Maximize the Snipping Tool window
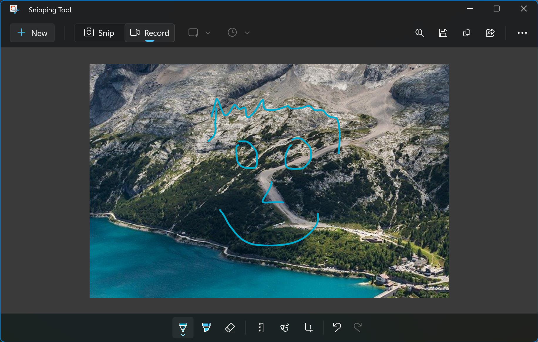The image size is (538, 342). [x=496, y=9]
